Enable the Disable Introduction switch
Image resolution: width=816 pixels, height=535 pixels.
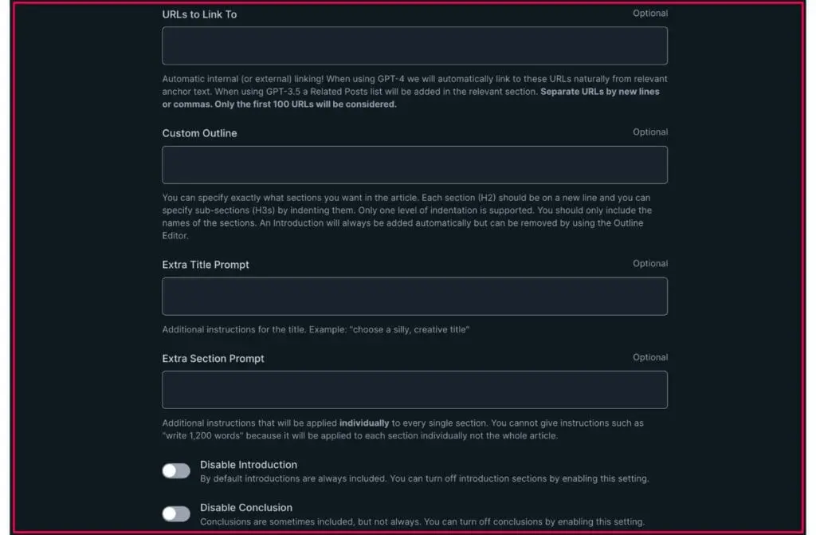point(176,471)
